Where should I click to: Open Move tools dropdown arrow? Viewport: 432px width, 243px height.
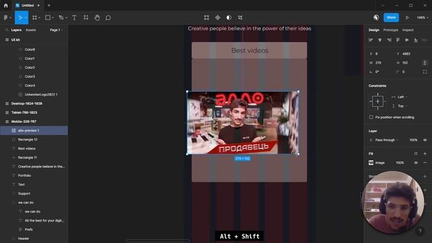[26, 18]
